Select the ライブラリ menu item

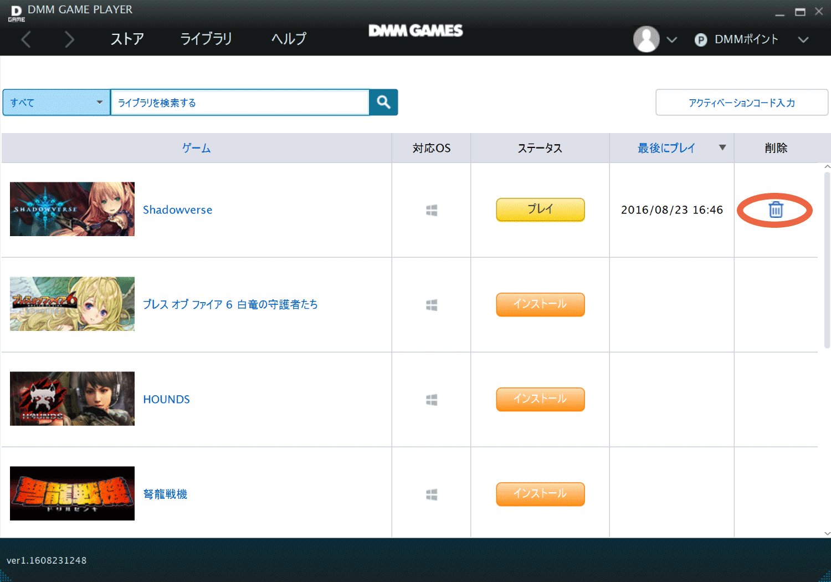click(205, 39)
